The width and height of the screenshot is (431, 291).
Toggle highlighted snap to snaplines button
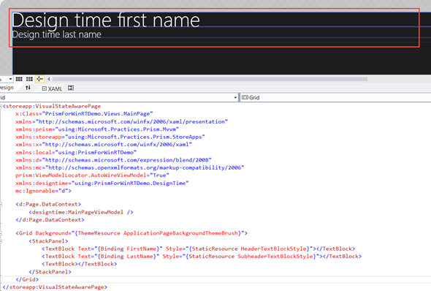coord(39,79)
